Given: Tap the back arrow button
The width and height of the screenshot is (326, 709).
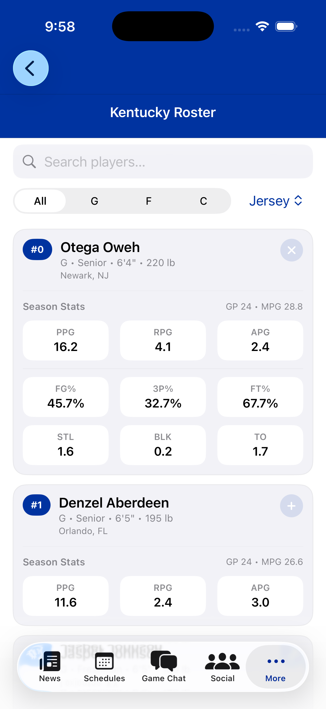Looking at the screenshot, I should click(x=31, y=68).
